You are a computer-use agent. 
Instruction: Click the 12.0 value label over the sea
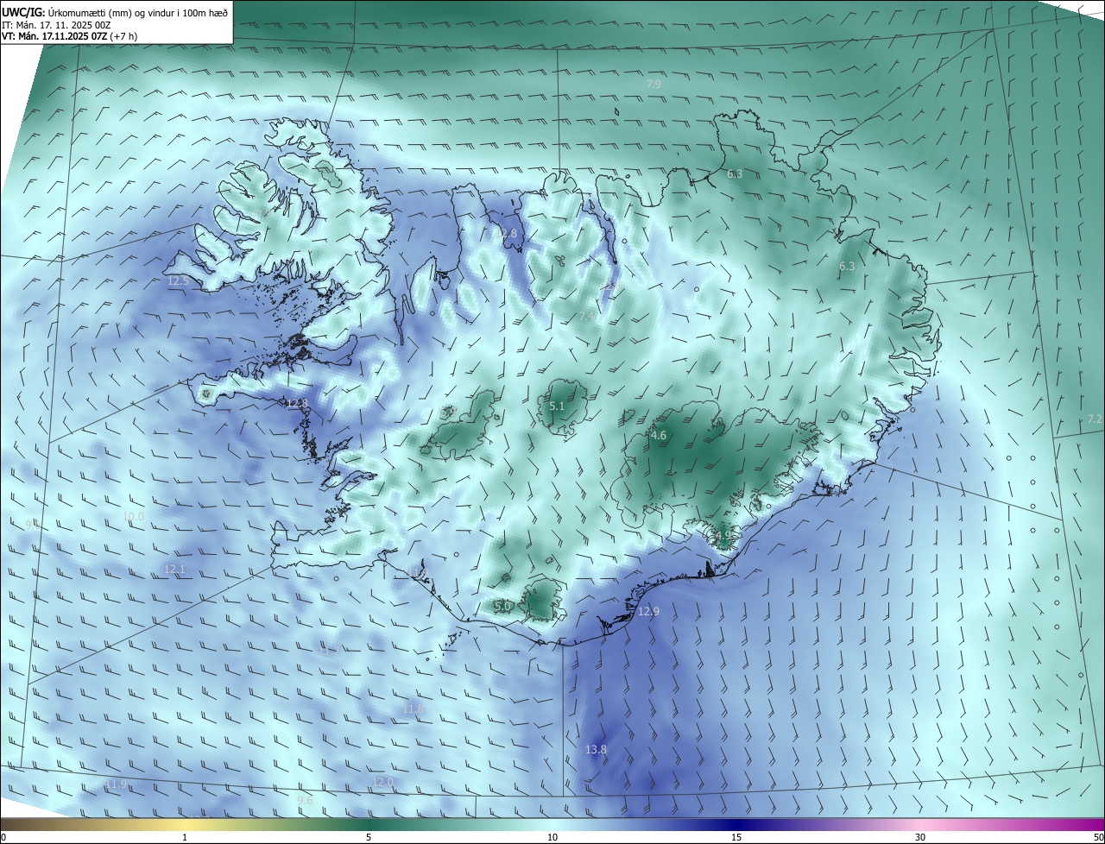(x=382, y=782)
